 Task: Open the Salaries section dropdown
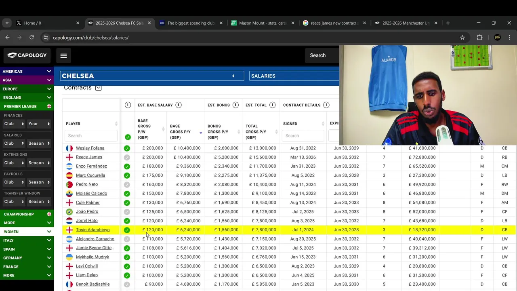pos(294,76)
